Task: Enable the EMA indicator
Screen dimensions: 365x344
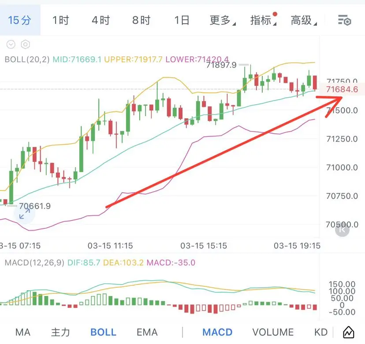Action: coord(147,332)
